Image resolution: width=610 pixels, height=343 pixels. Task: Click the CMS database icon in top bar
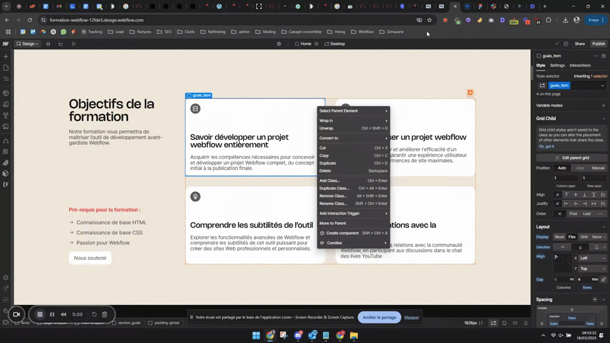coord(48,43)
